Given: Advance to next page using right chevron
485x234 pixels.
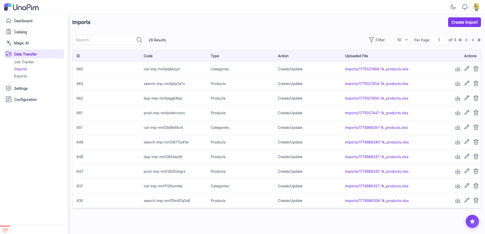Looking at the screenshot, I should [x=473, y=40].
